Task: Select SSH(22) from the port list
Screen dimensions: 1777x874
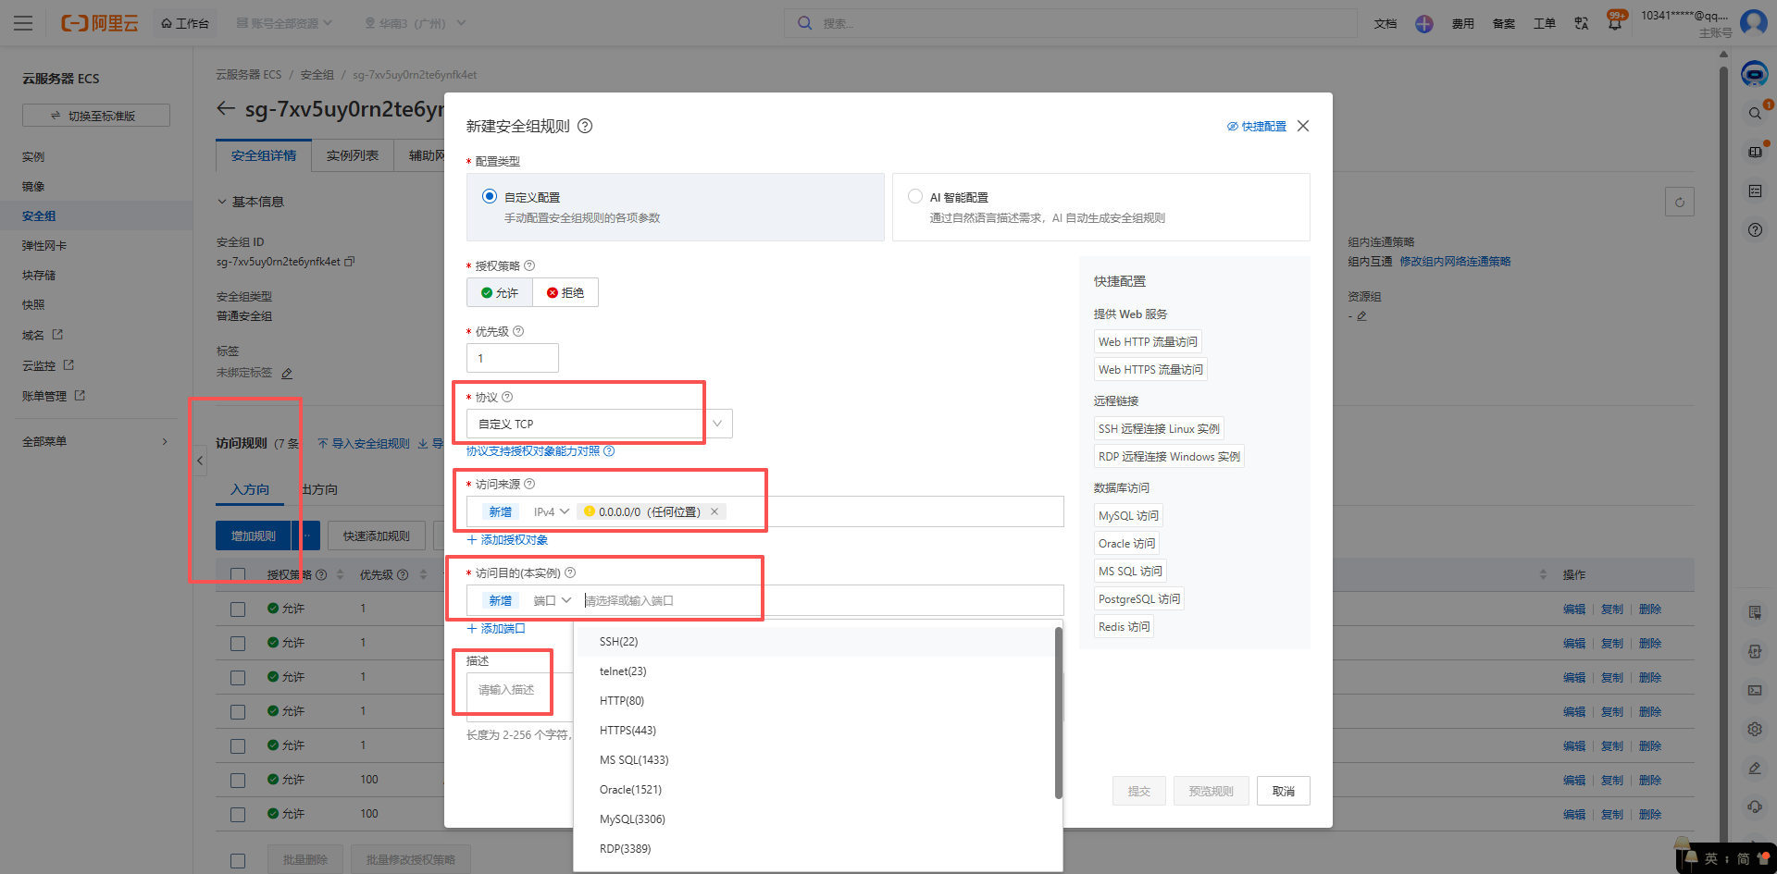Action: pos(814,642)
